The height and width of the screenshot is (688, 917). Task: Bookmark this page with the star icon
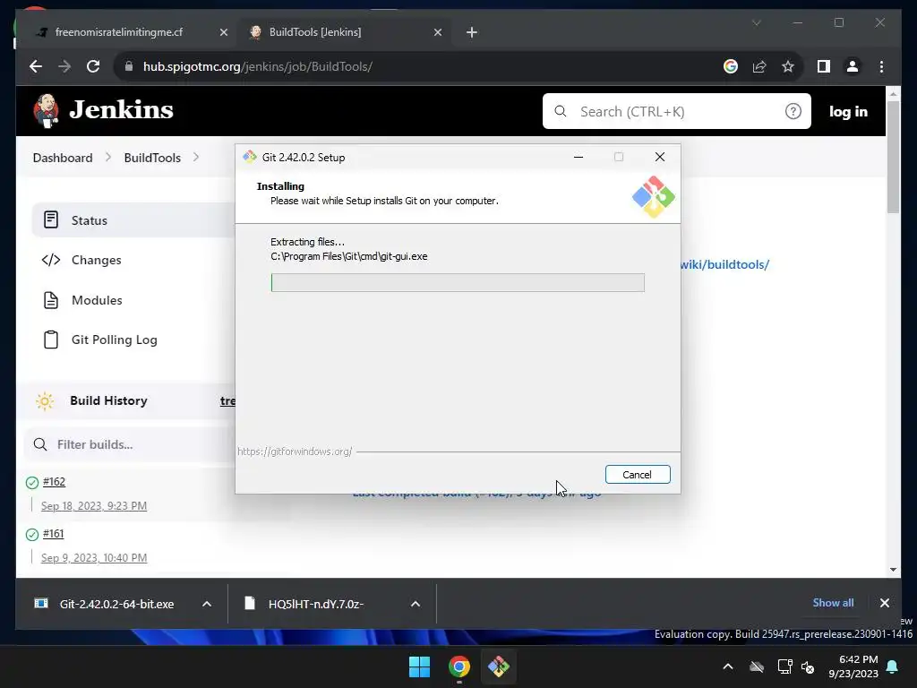pyautogui.click(x=788, y=66)
